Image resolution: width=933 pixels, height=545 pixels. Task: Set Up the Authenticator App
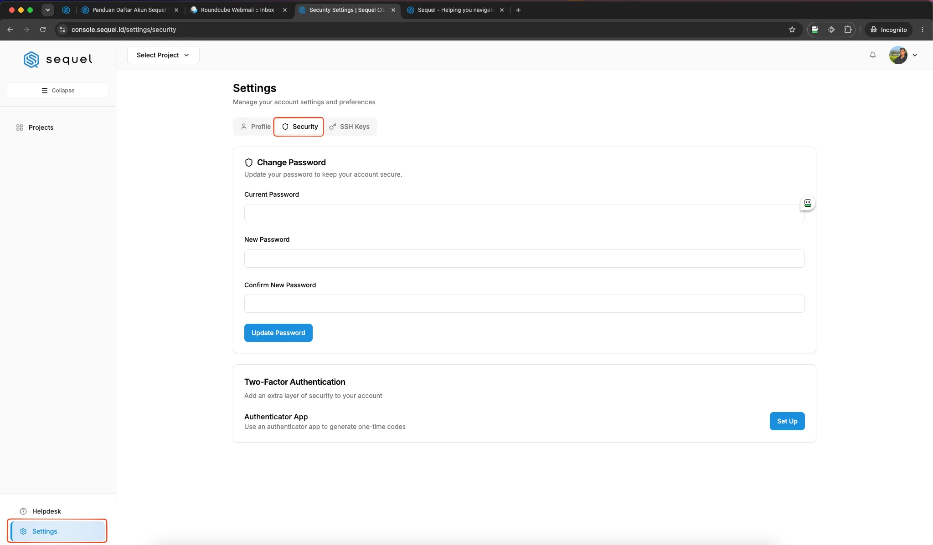coord(787,421)
